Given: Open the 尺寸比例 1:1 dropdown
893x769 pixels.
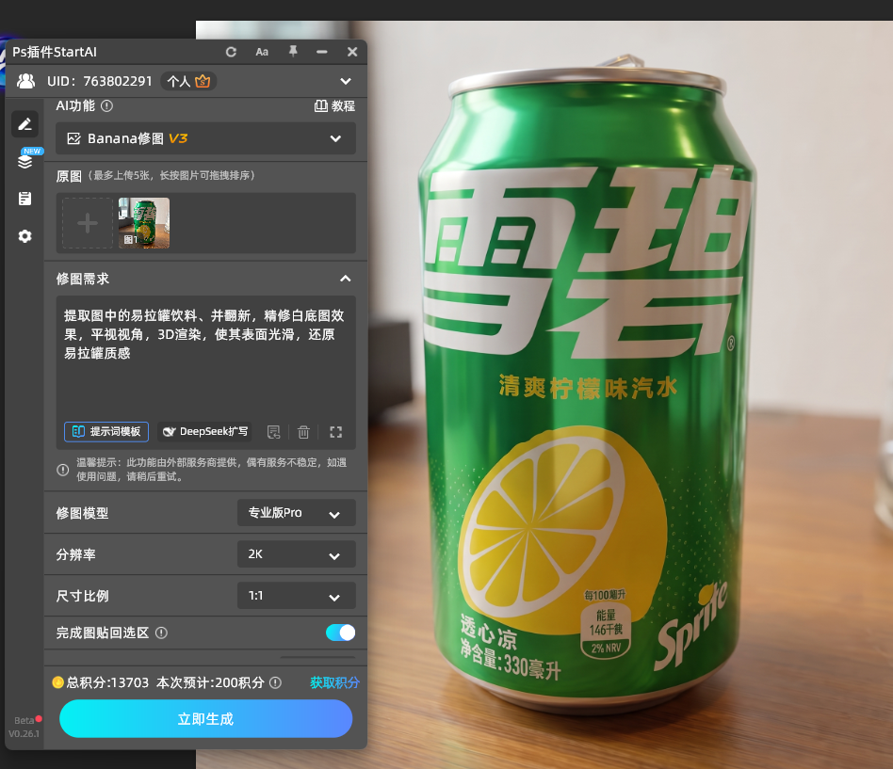Looking at the screenshot, I should 297,596.
